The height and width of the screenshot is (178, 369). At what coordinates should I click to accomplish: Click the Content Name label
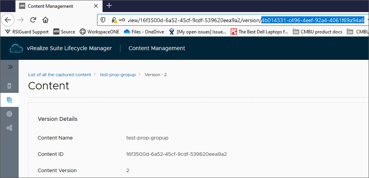click(55, 138)
